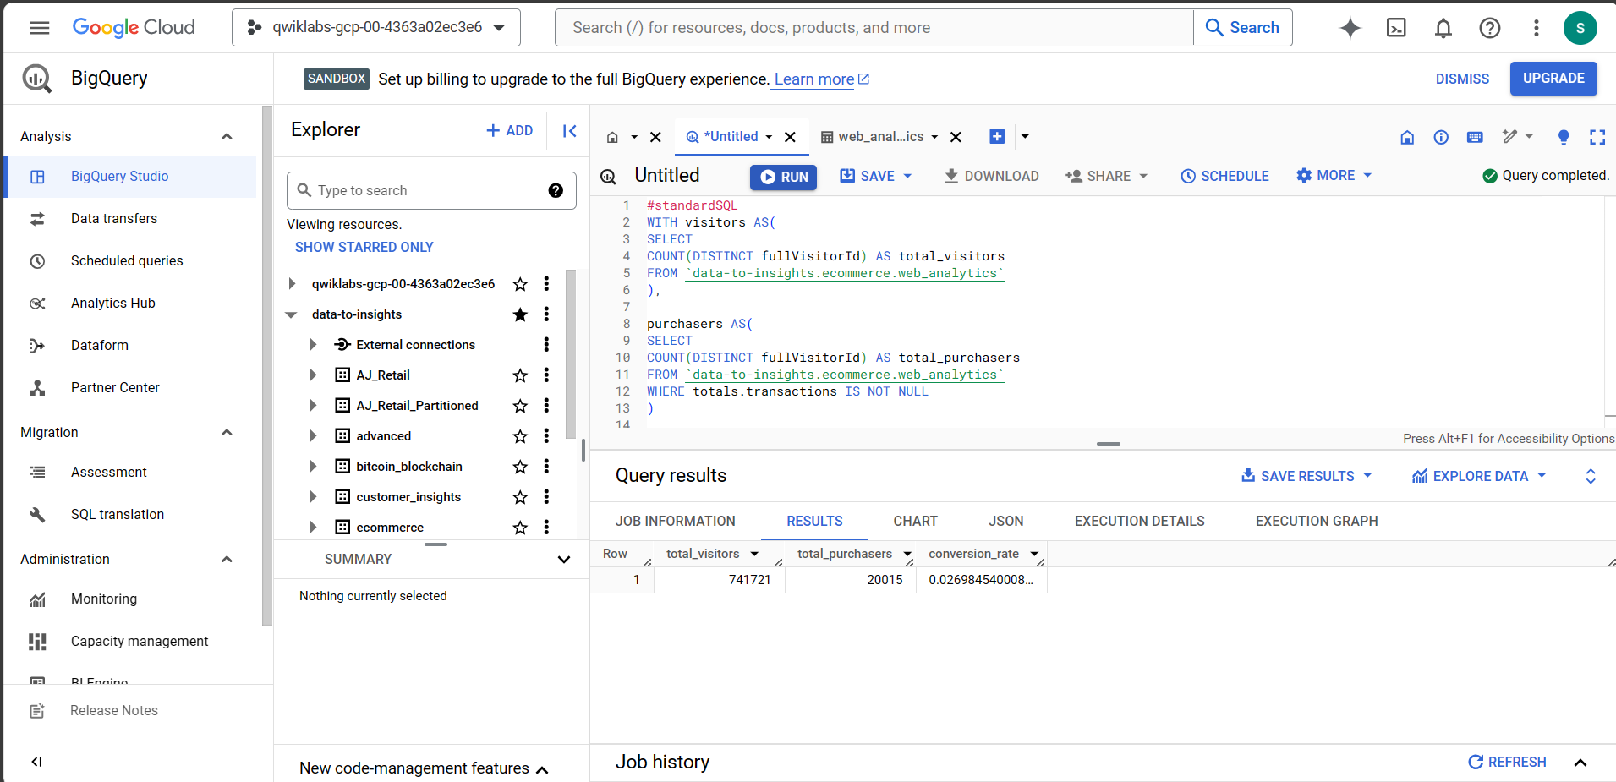Open the home tab icon in editor
The width and height of the screenshot is (1616, 782).
(612, 137)
